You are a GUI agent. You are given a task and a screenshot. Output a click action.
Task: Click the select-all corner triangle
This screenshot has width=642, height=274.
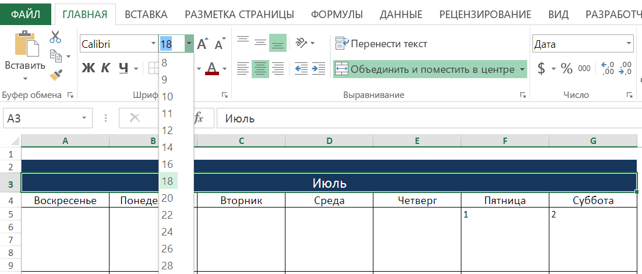coord(15,141)
